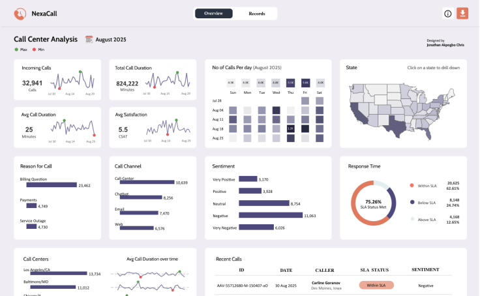
Task: Click the orange download icon button
Action: (x=462, y=14)
